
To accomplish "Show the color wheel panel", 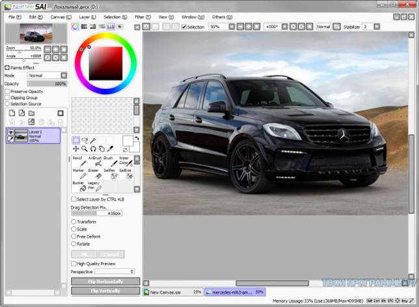I will pos(75,27).
